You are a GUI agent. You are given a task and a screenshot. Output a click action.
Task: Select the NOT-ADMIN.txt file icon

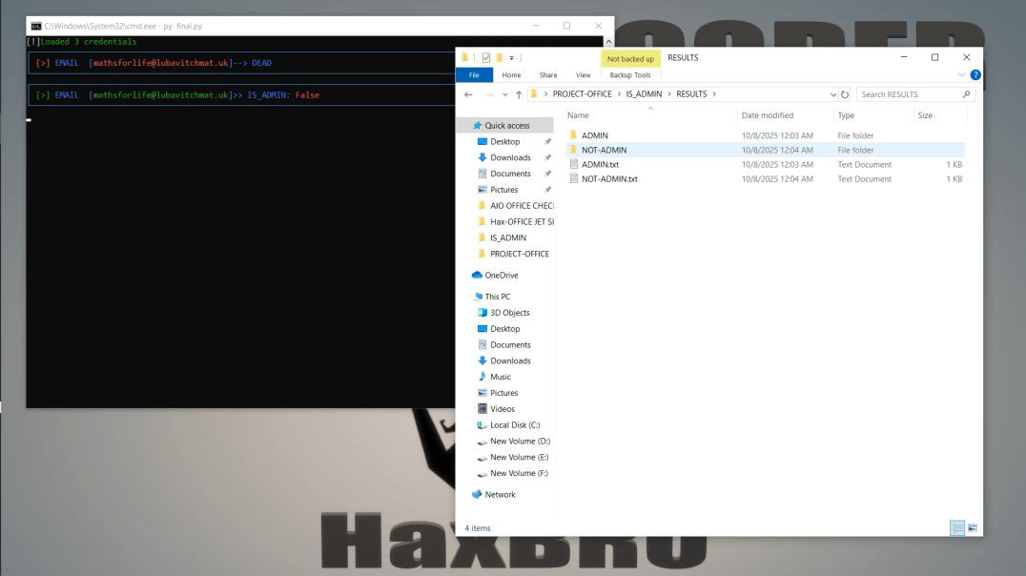point(573,179)
